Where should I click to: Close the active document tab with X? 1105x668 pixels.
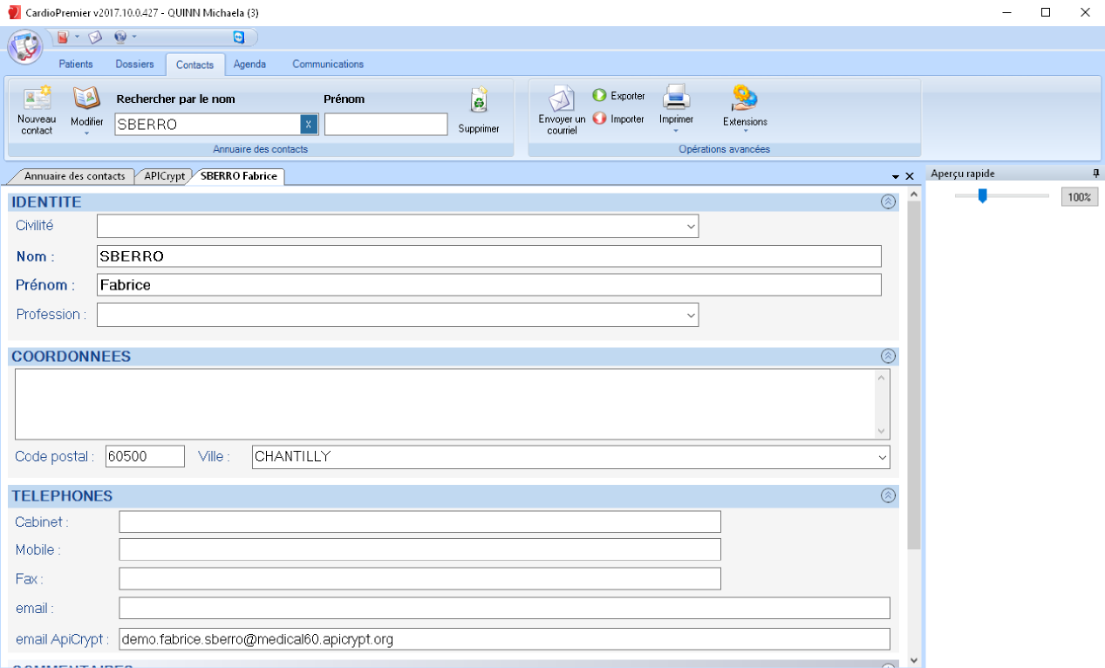(x=910, y=176)
